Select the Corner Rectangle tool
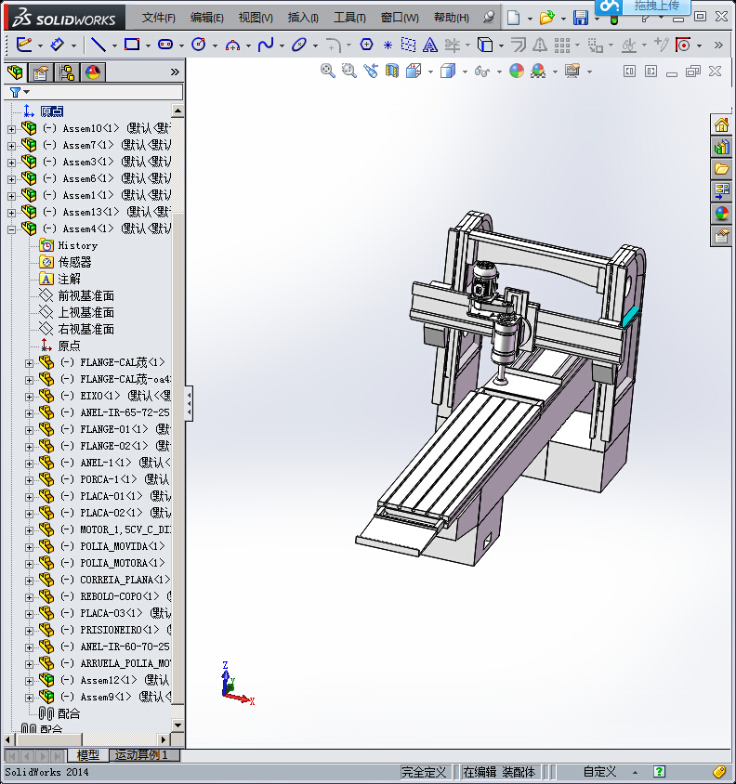Image resolution: width=736 pixels, height=784 pixels. point(132,45)
